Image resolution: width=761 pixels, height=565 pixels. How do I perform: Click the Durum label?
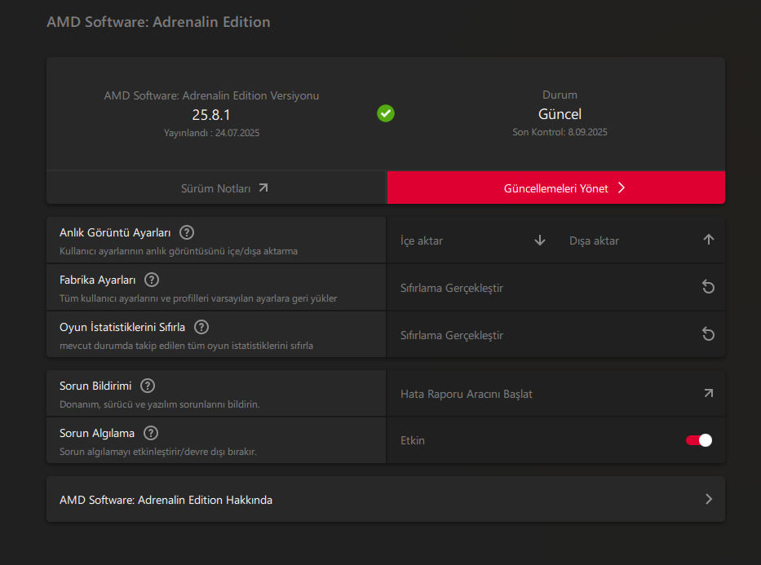[560, 95]
